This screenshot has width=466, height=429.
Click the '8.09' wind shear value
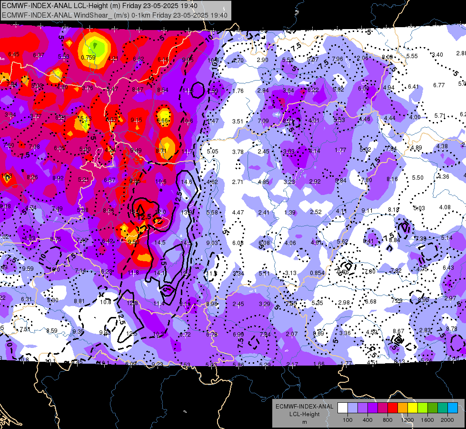click(x=387, y=57)
